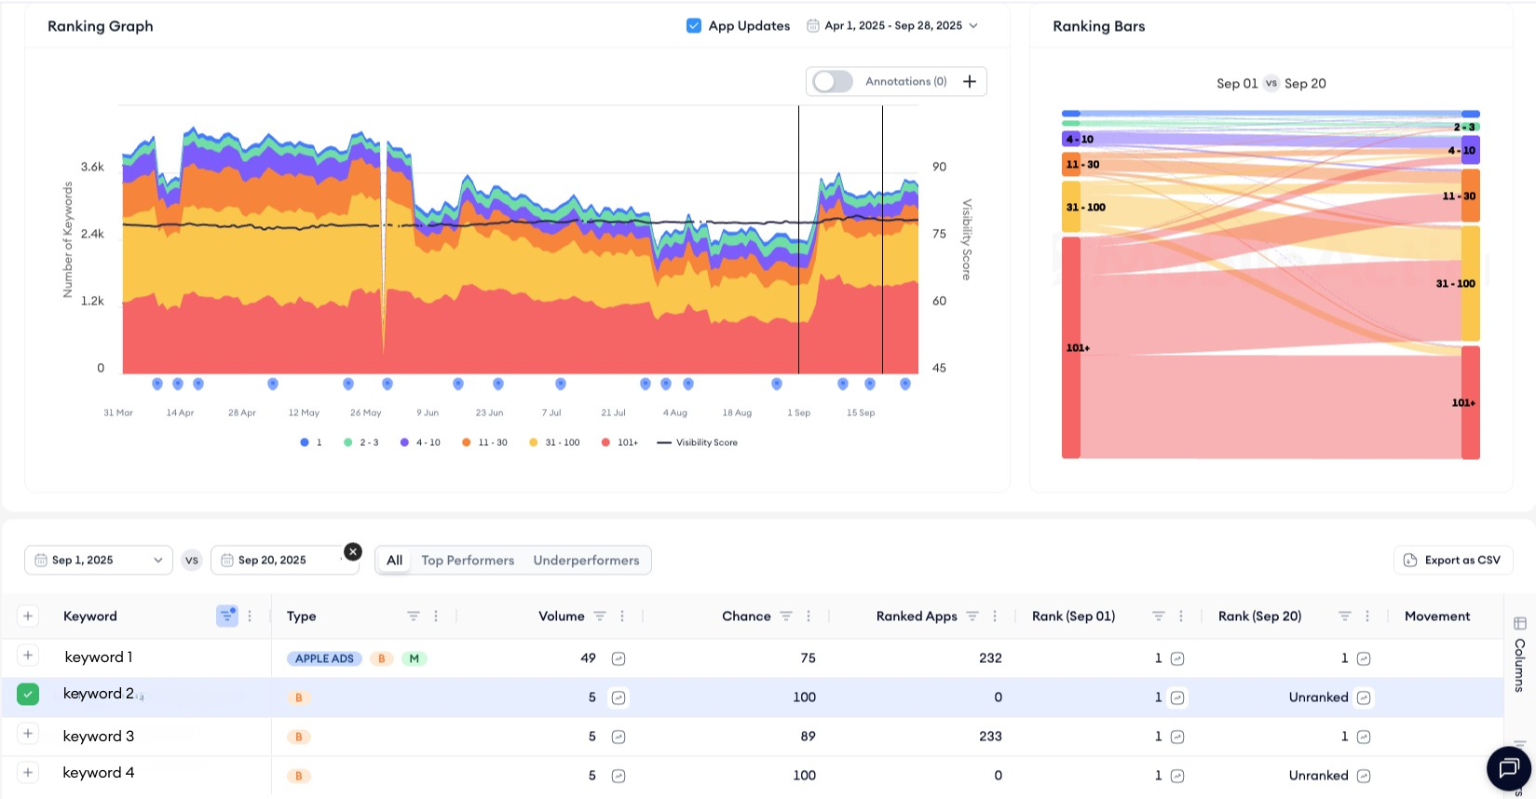
Task: Toggle the Annotations switch on
Action: click(832, 82)
